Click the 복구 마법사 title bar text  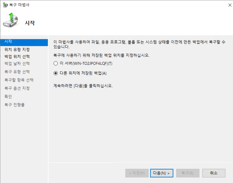tap(19, 5)
